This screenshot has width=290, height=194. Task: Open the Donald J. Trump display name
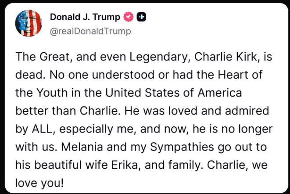(85, 17)
